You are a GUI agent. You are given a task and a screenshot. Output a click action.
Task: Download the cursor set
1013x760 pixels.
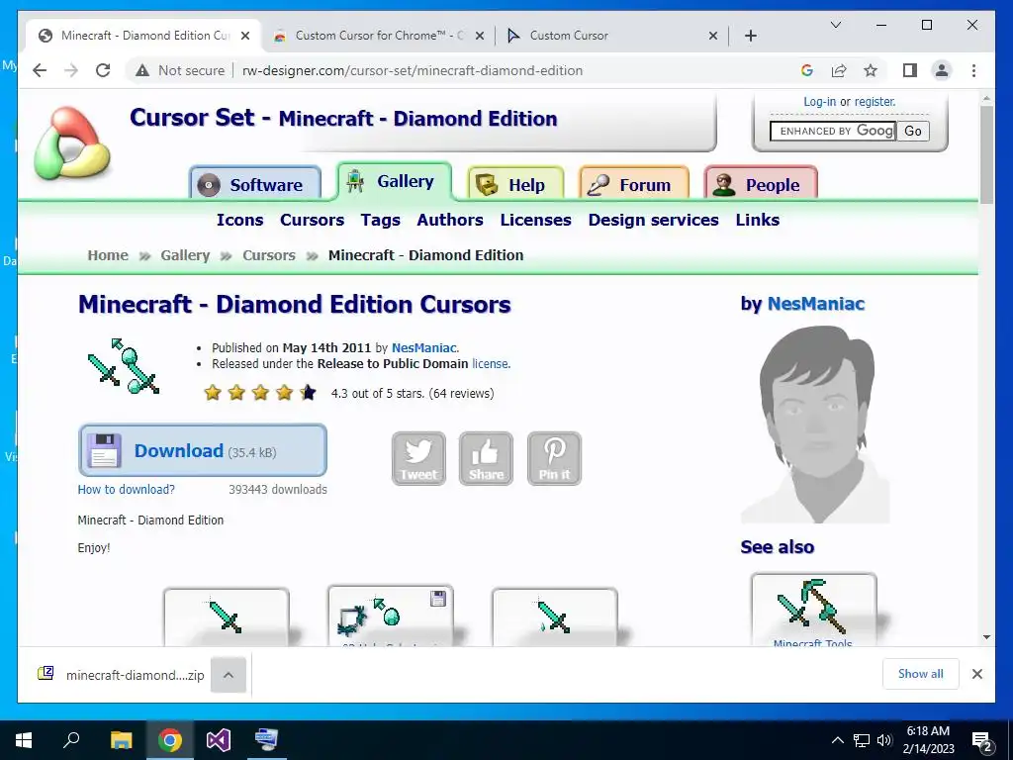(202, 450)
